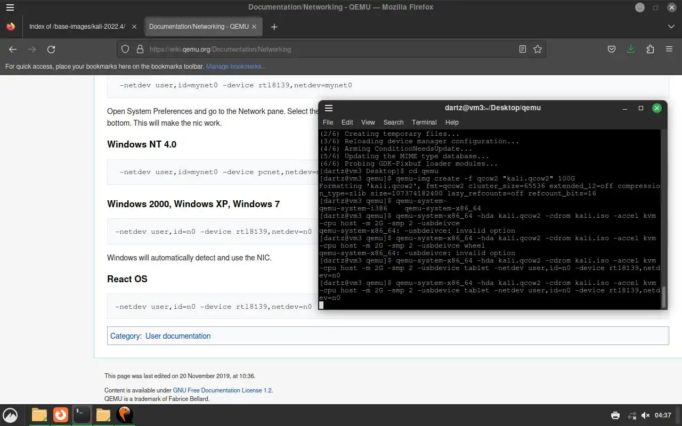Image resolution: width=682 pixels, height=426 pixels.
Task: Open the printer tray icon
Action: click(615, 415)
